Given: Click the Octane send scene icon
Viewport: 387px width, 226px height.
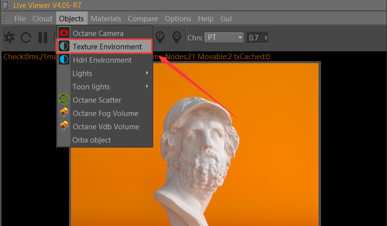Looking at the screenshot, I should click(9, 38).
